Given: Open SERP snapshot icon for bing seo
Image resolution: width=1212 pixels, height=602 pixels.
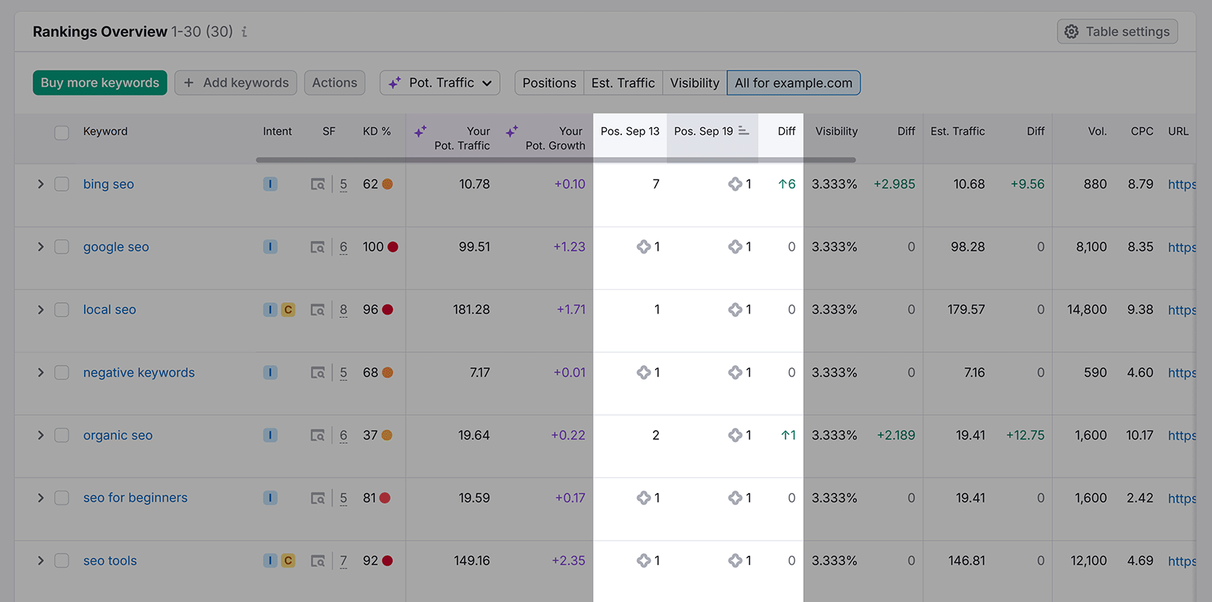Looking at the screenshot, I should pos(318,185).
